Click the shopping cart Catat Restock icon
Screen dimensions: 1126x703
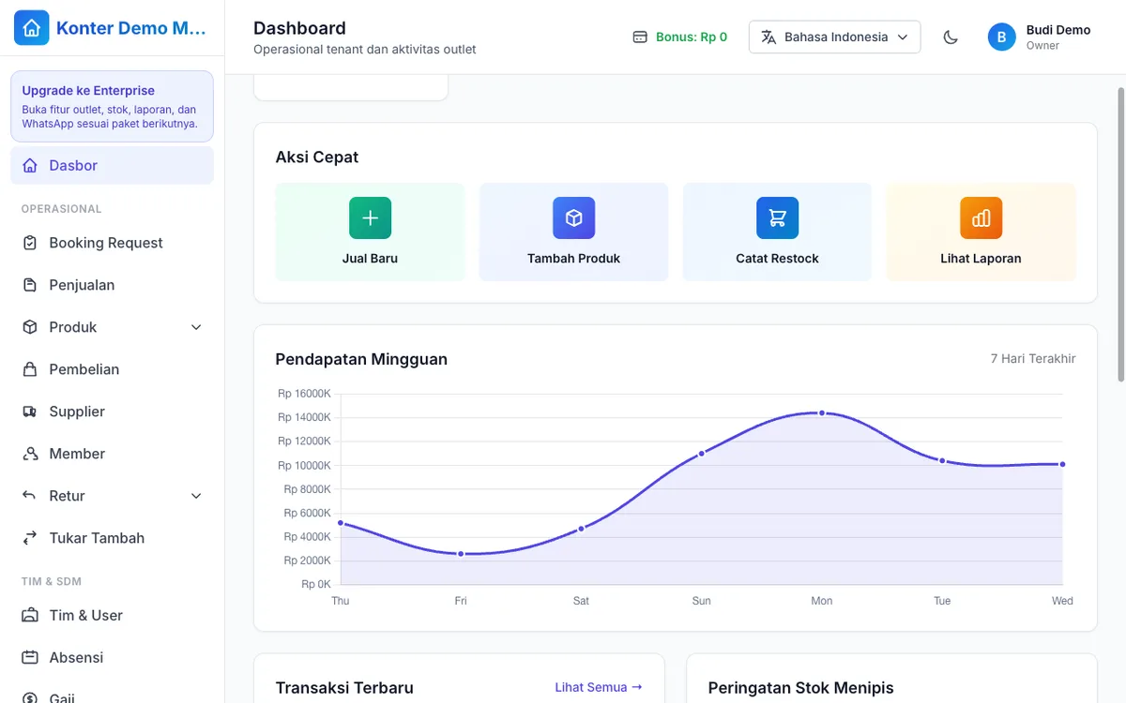pyautogui.click(x=777, y=218)
